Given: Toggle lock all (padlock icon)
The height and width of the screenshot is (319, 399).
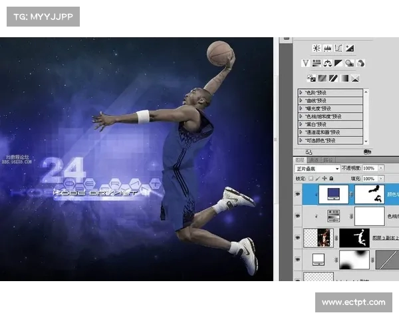Looking at the screenshot, I should (331, 179).
